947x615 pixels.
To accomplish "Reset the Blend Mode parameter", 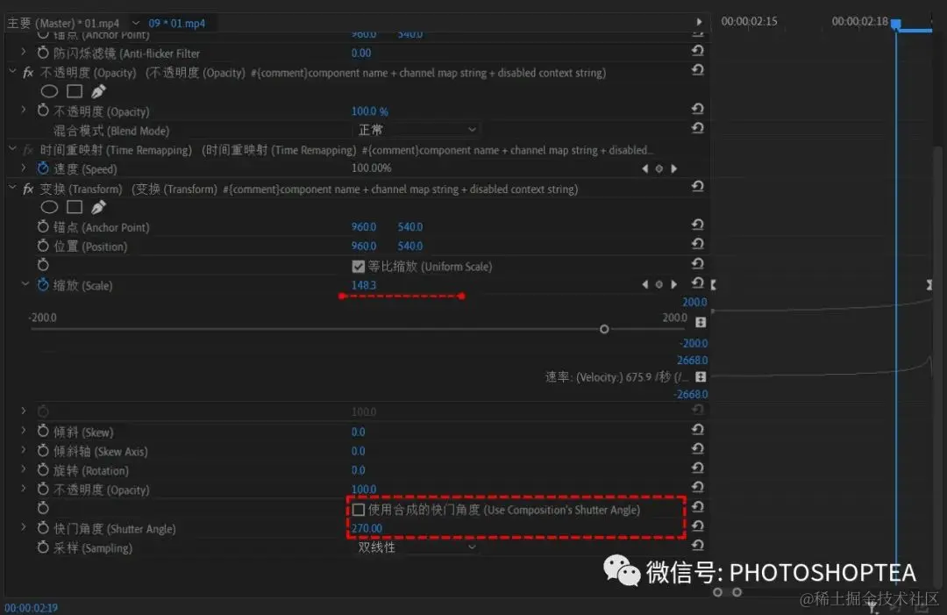I will [x=698, y=128].
